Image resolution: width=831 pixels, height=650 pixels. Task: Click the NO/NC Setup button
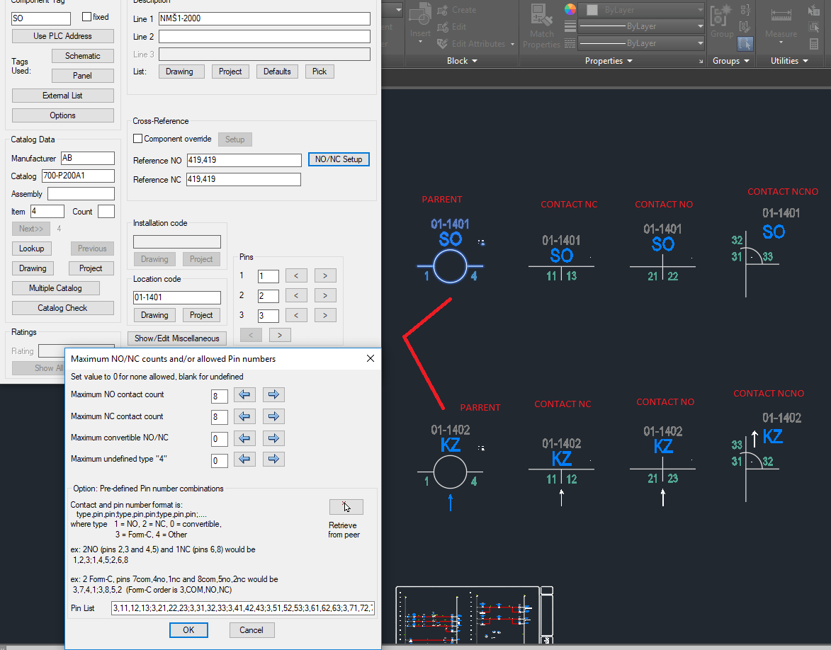click(339, 159)
